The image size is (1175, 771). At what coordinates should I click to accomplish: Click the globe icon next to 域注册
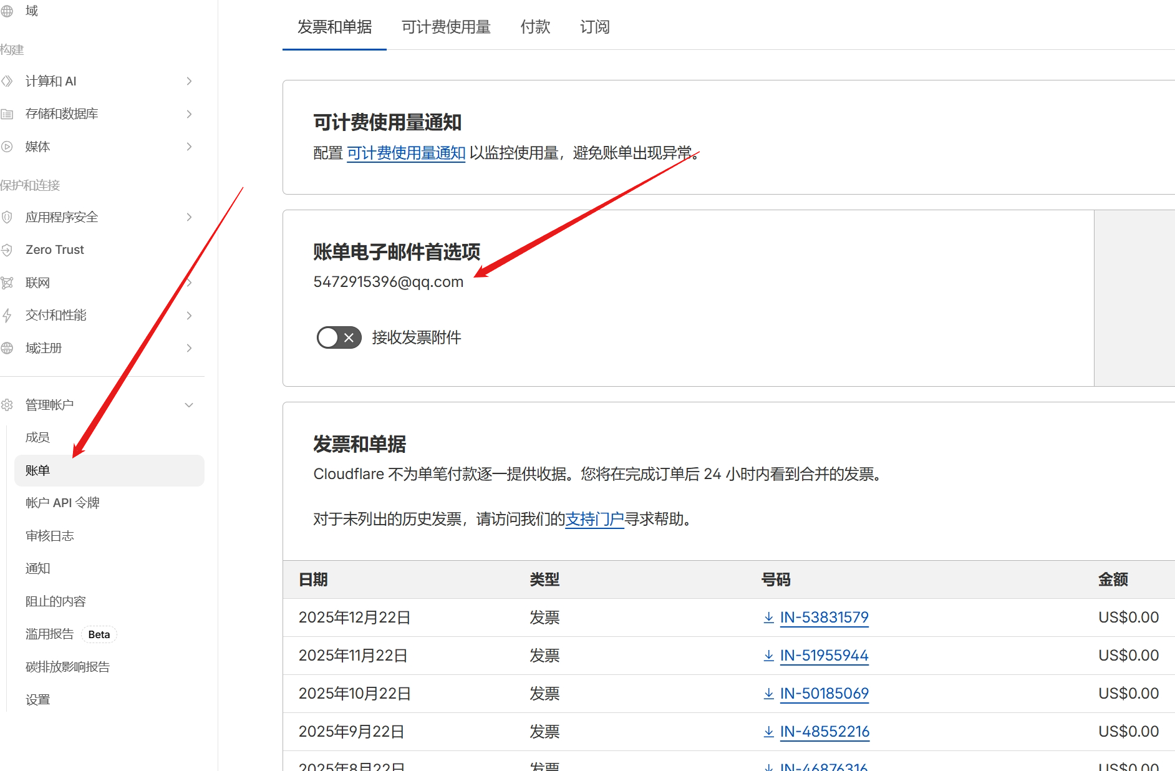pyautogui.click(x=7, y=348)
